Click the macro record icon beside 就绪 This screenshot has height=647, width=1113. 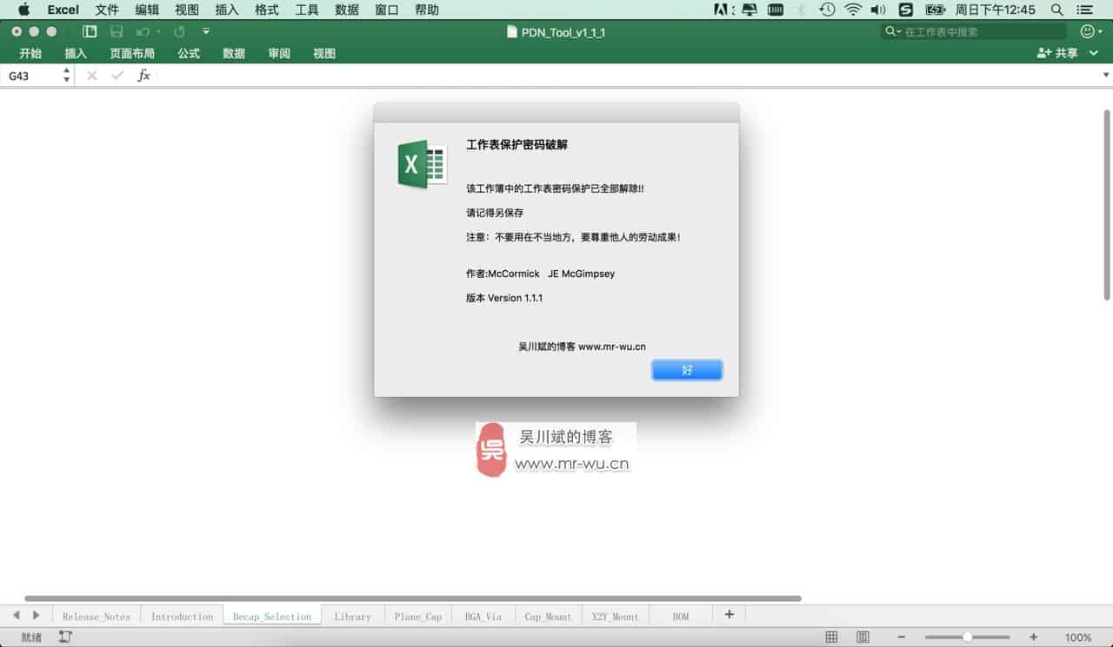[65, 637]
